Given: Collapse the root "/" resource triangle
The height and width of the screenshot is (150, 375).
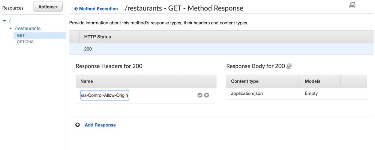Looking at the screenshot, I should 4,20.
